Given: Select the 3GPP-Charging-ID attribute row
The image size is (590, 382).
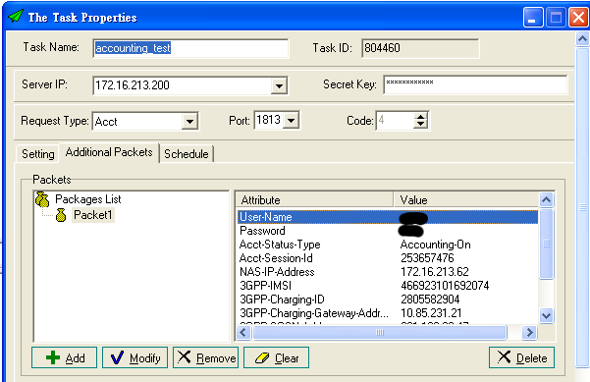Looking at the screenshot, I should click(x=388, y=300).
